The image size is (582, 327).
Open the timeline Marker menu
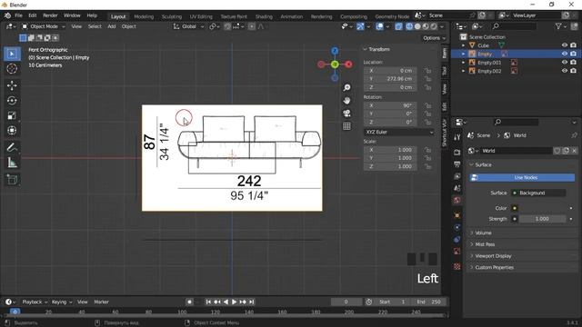pyautogui.click(x=101, y=302)
